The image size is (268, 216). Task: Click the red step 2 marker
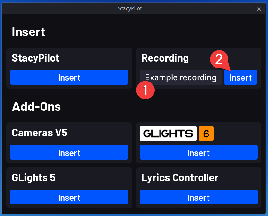(219, 59)
